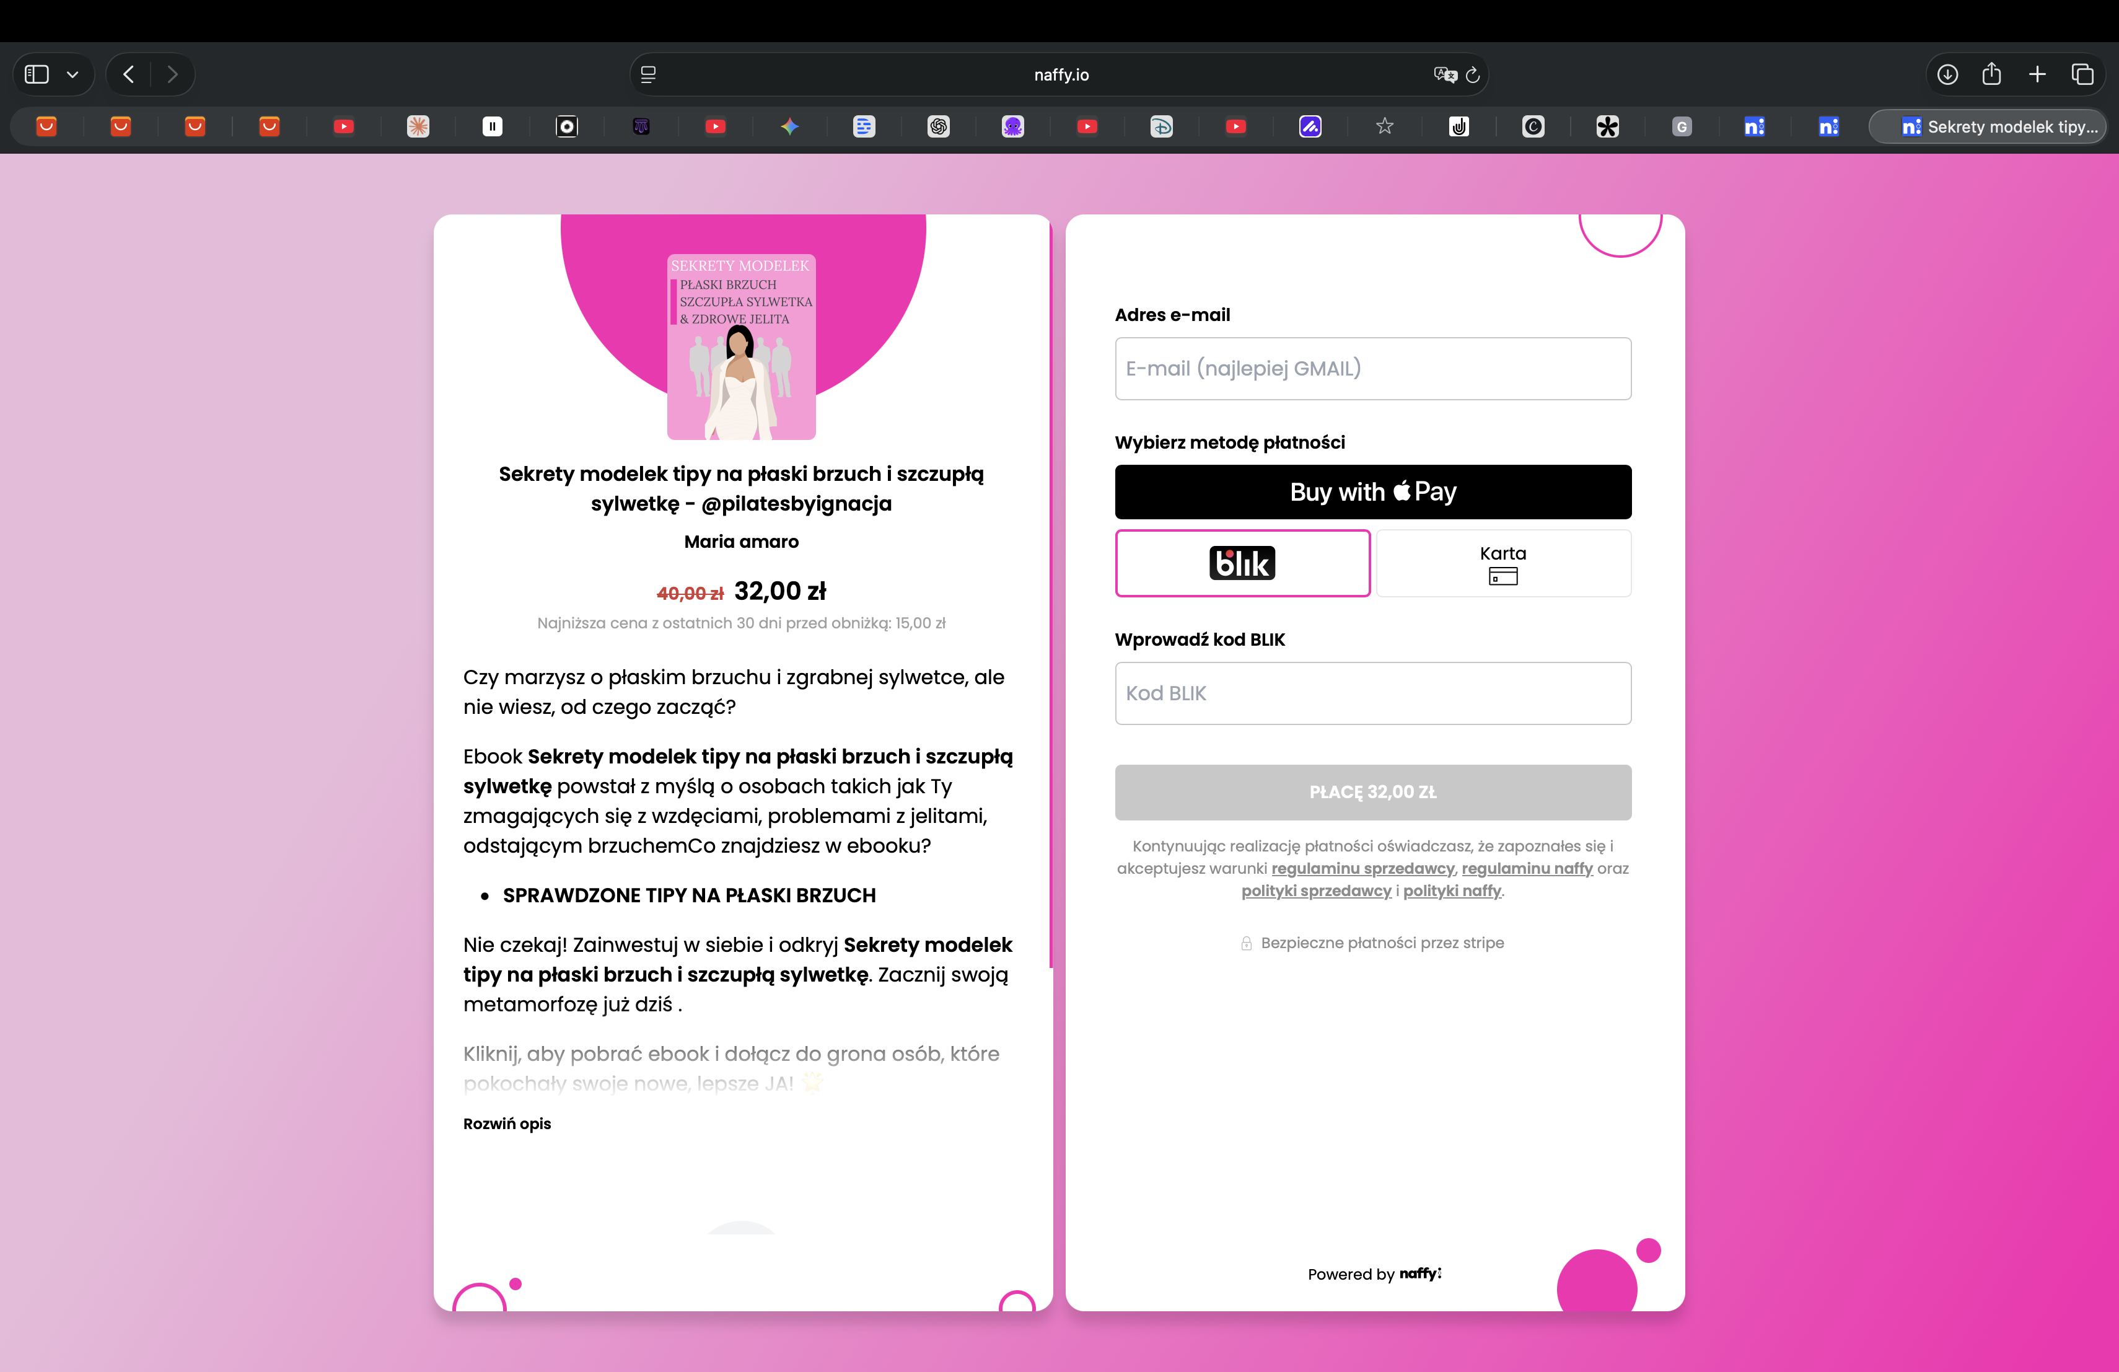Click the Adres e-mail label
This screenshot has width=2119, height=1372.
(x=1172, y=314)
